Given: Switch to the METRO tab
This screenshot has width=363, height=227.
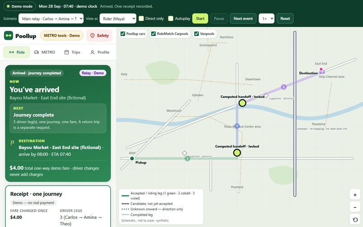Looking at the screenshot, I should tap(45, 52).
